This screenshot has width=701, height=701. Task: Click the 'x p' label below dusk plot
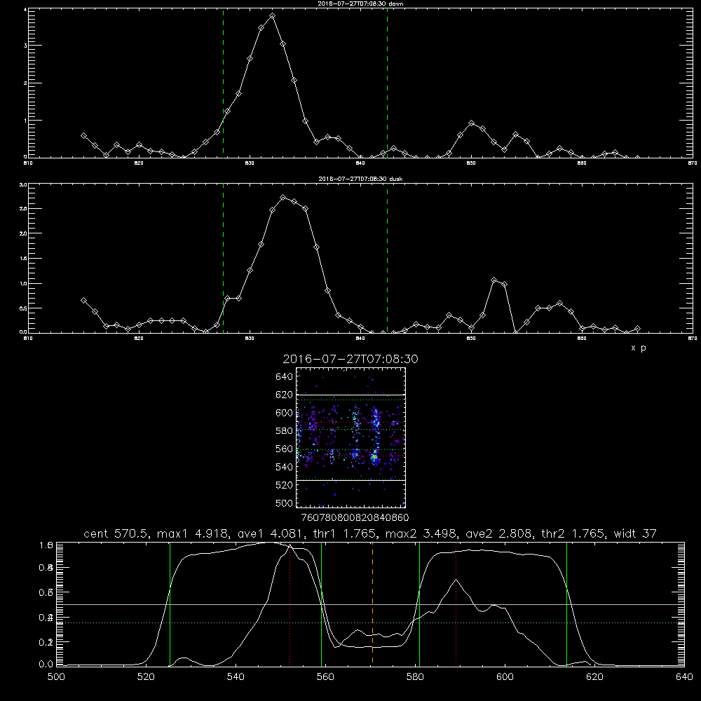[639, 348]
